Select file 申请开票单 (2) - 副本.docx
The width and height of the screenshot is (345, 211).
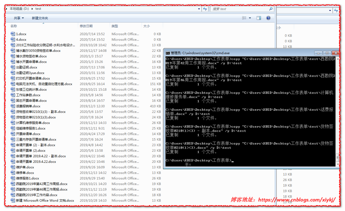pyautogui.click(x=35, y=145)
